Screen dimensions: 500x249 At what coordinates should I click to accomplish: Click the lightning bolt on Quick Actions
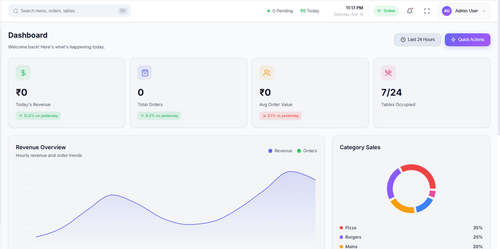[453, 39]
